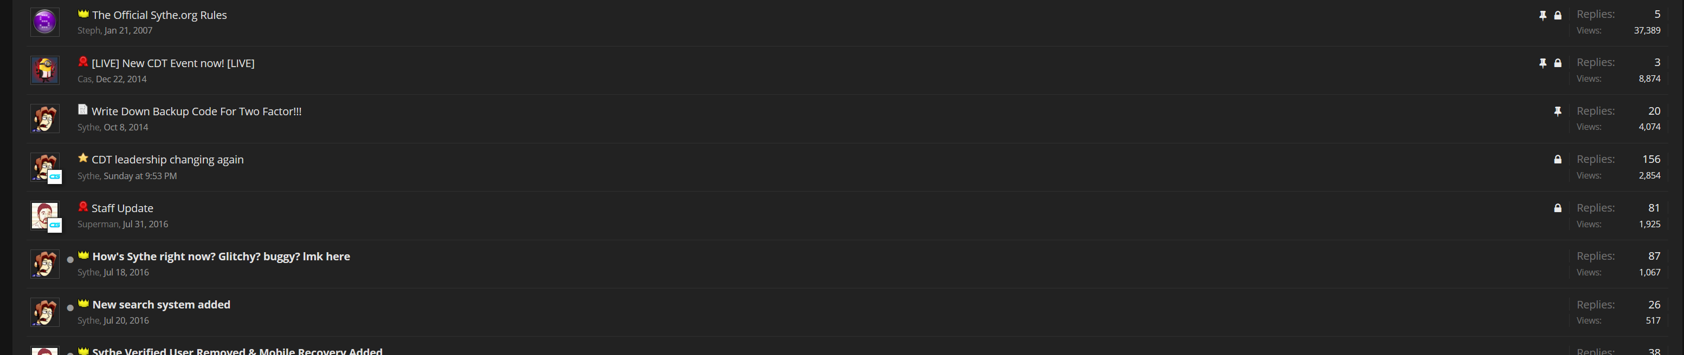Click Superman's avatar on Staff Update row

tap(45, 215)
